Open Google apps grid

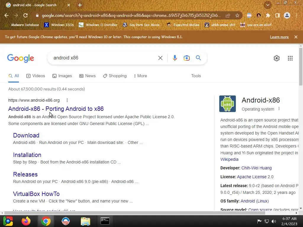pos(290,58)
